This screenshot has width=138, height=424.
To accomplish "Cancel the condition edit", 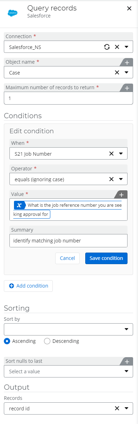I will click(x=67, y=258).
